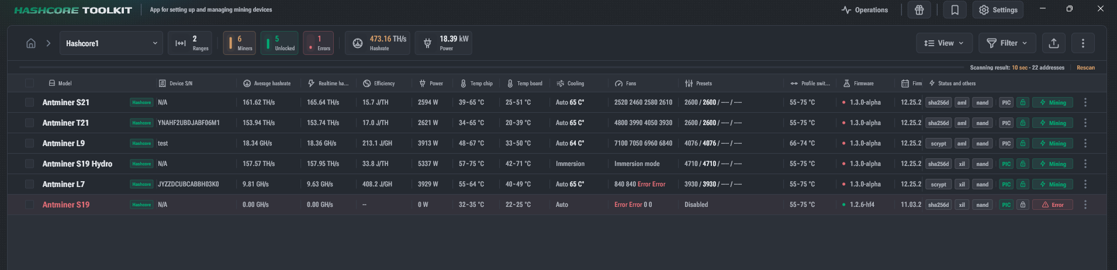Open the View dropdown
The image size is (1117, 270).
pos(944,43)
